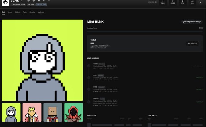Select the crowned king character thumbnail
The height and width of the screenshot is (127, 206).
click(x=32, y=112)
